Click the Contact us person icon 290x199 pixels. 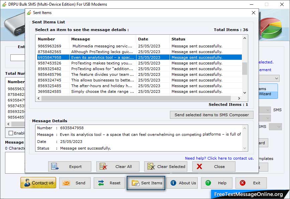pos(27,183)
